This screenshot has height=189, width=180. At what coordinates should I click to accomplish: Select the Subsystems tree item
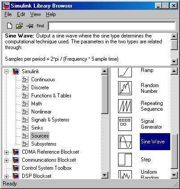pos(44,144)
